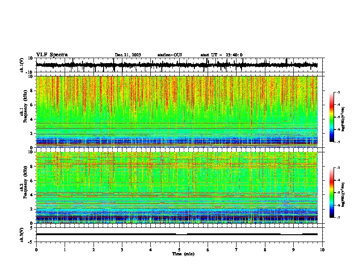Click the "4" kHz tick of ch.2 spectrogram
This screenshot has height=280, width=363.
coord(32,195)
